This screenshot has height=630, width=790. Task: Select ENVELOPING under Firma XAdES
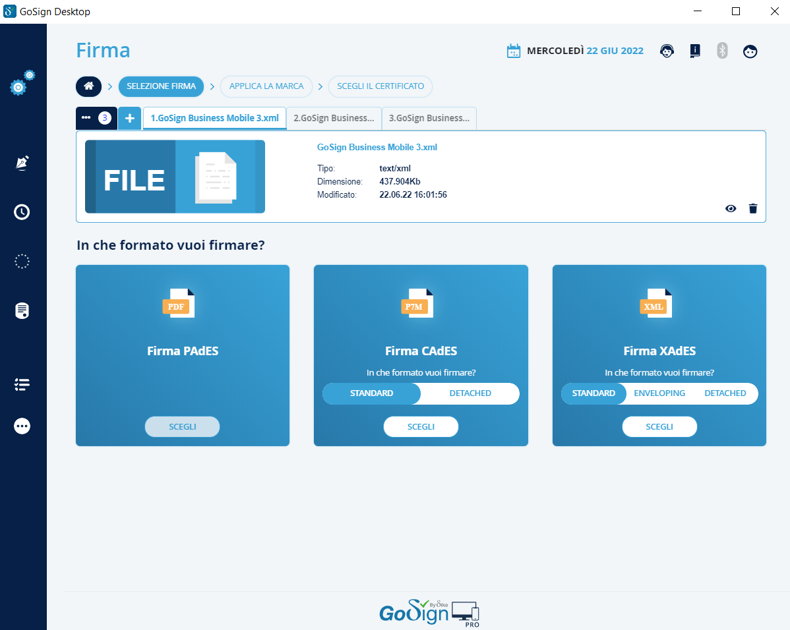pos(659,393)
